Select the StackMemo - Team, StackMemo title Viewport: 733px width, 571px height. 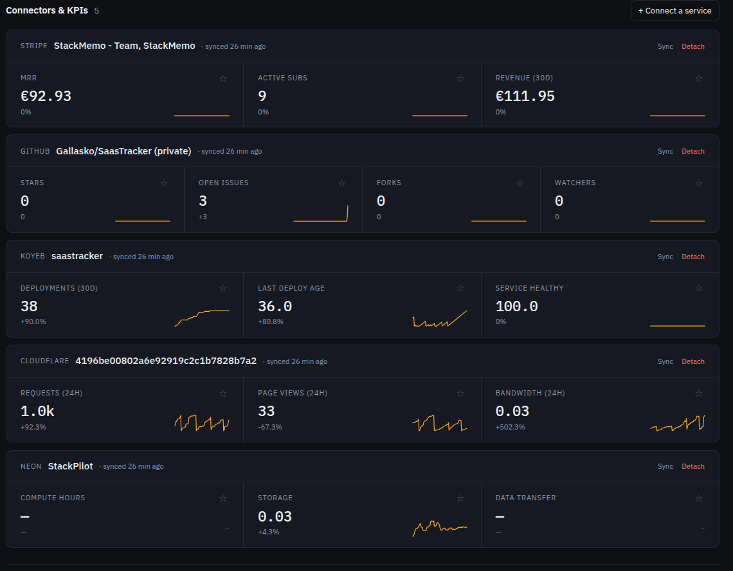point(124,46)
